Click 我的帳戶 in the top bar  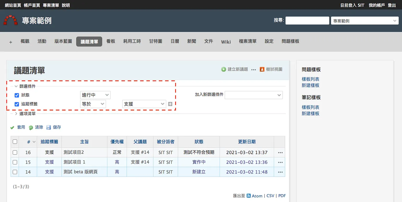377,5
